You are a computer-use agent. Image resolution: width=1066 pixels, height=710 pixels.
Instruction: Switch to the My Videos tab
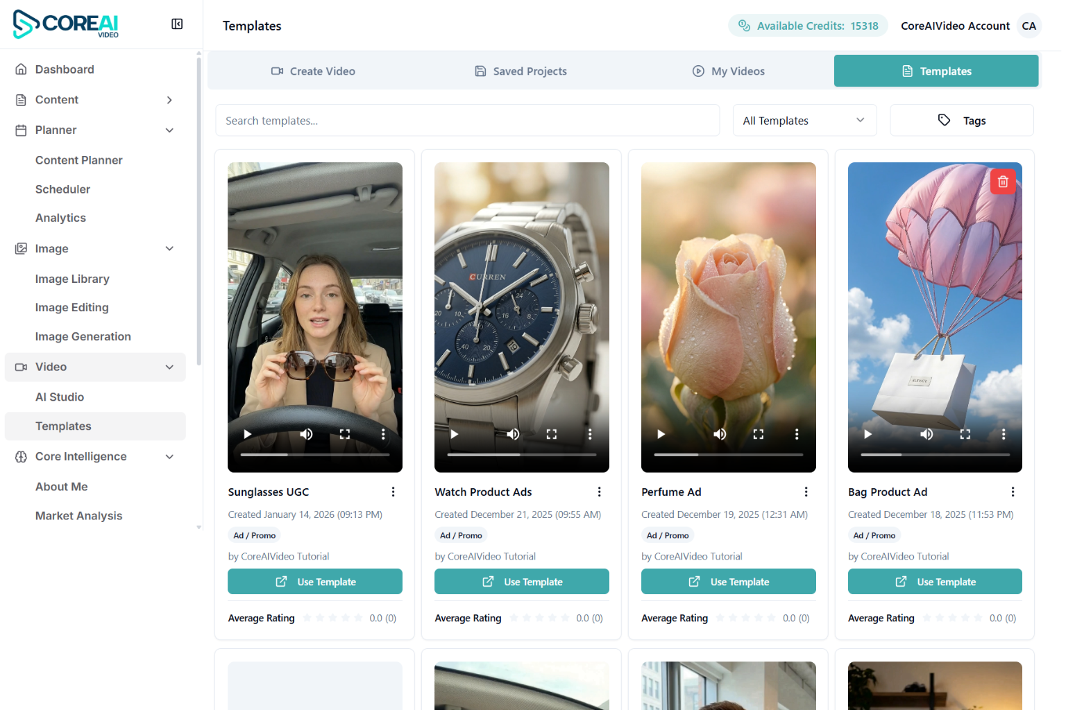(728, 71)
